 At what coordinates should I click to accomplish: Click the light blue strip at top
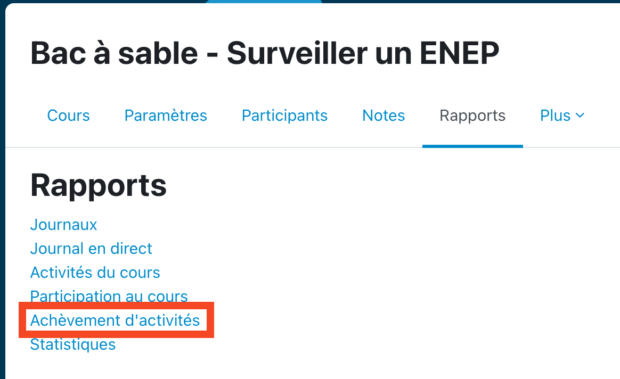click(x=264, y=2)
